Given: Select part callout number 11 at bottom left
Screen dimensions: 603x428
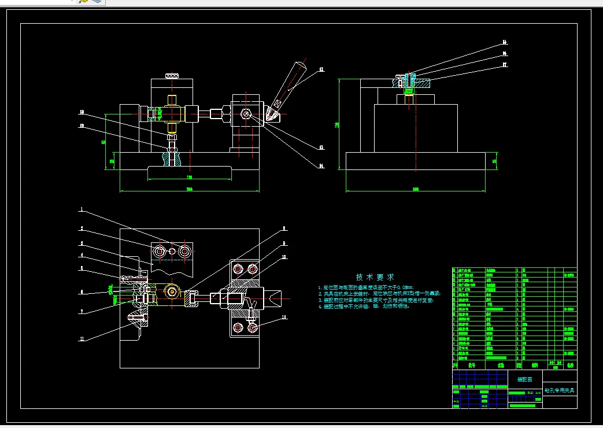Looking at the screenshot, I should tap(82, 339).
